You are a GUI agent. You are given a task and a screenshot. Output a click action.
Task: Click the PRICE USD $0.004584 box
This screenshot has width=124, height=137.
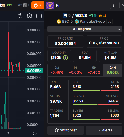coord(66,42)
